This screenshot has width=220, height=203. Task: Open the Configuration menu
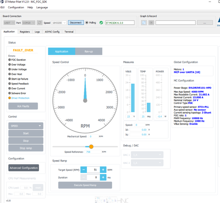click(16, 7)
